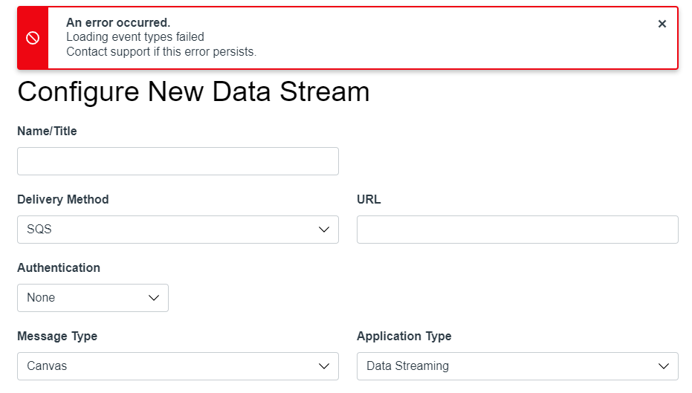Focus the Name/Title text field

178,161
